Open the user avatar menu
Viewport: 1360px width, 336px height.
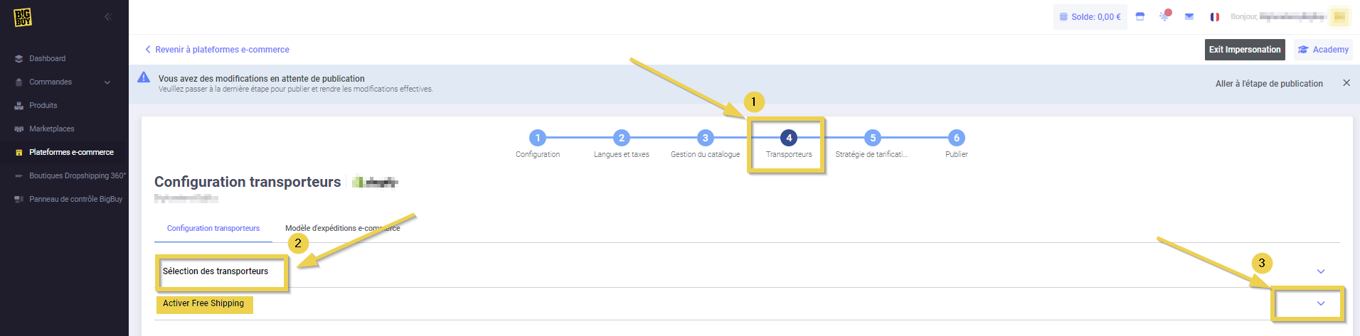pos(1339,16)
